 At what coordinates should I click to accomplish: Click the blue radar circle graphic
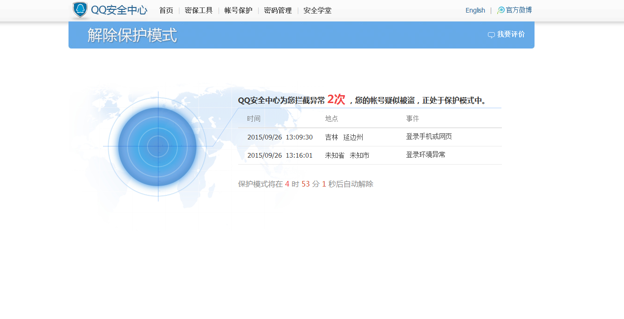pyautogui.click(x=158, y=146)
